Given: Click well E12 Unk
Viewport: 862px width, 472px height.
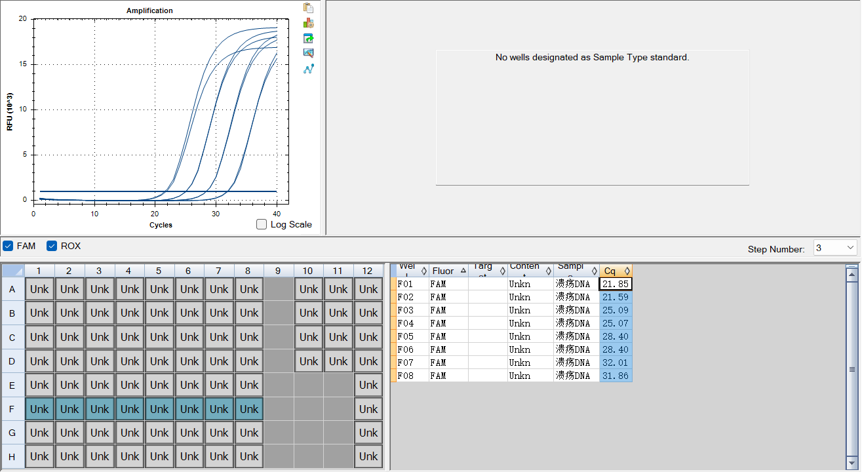Looking at the screenshot, I should (368, 385).
